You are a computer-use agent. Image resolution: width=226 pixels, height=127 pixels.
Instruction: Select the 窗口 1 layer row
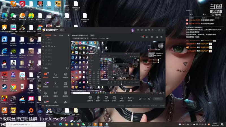point(56,64)
